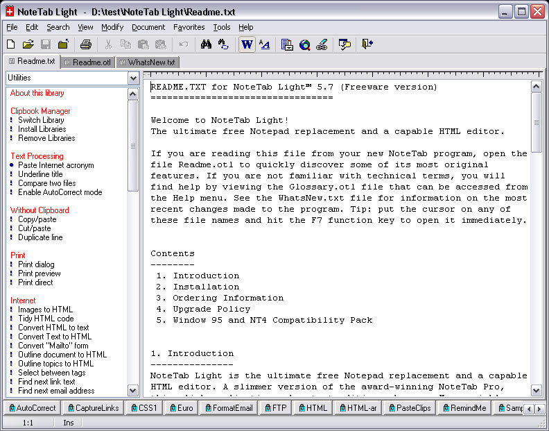
Task: Toggle word wrap with the W icon
Action: click(247, 44)
